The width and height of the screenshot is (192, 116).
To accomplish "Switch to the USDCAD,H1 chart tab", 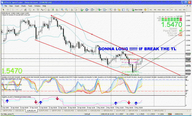I will pyautogui.click(x=19, y=110).
